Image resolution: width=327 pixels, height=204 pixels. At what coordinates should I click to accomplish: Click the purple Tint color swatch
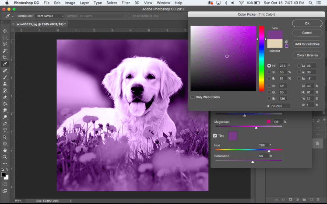coord(232,136)
